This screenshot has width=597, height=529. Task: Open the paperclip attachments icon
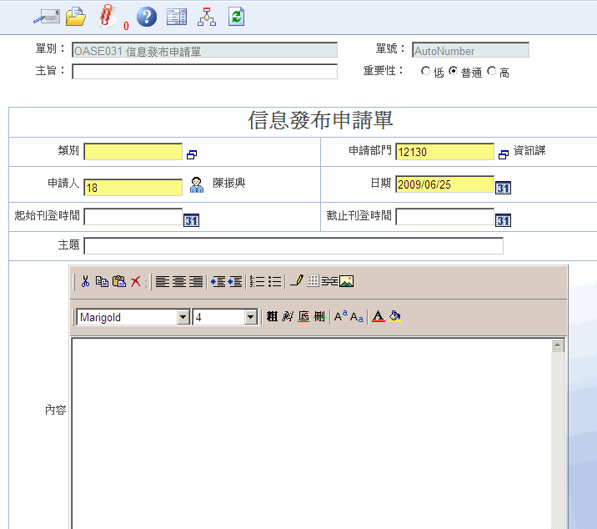click(x=106, y=15)
